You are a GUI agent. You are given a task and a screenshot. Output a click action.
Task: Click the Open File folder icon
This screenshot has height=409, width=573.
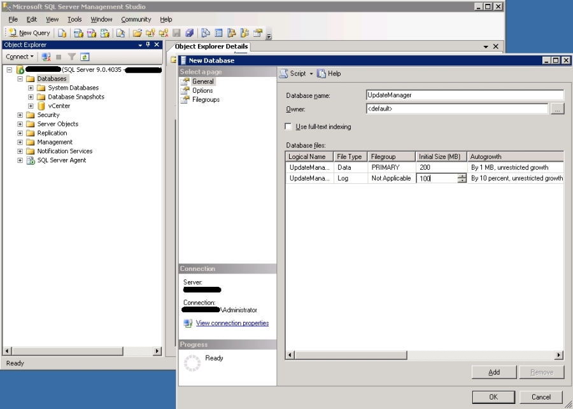point(137,33)
